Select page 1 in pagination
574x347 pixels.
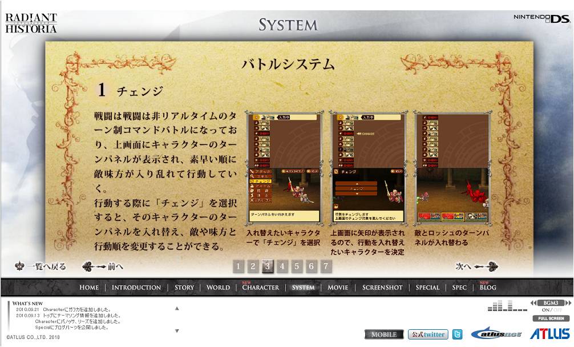[x=239, y=266]
